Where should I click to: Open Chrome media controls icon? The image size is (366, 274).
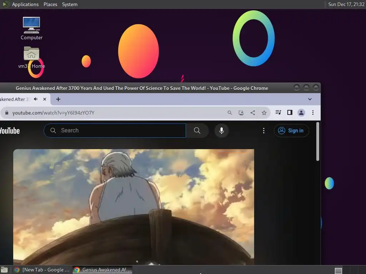coord(278,112)
